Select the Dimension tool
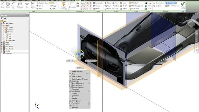Screen dimensions: 199x112 pyautogui.click(x=72, y=5)
